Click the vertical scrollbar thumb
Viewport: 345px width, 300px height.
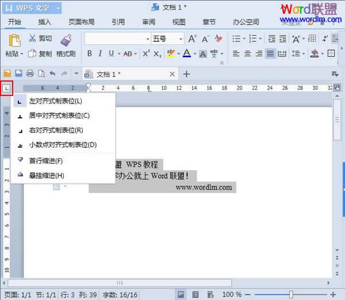coord(337,120)
